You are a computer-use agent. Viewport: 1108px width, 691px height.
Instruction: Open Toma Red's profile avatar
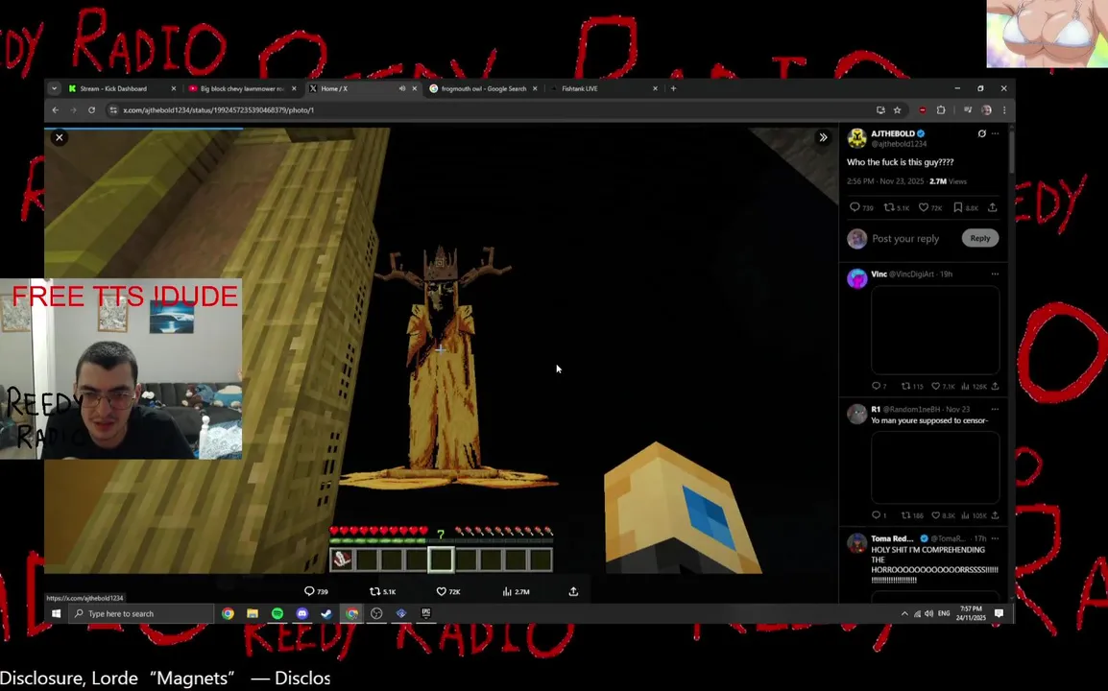tap(857, 543)
